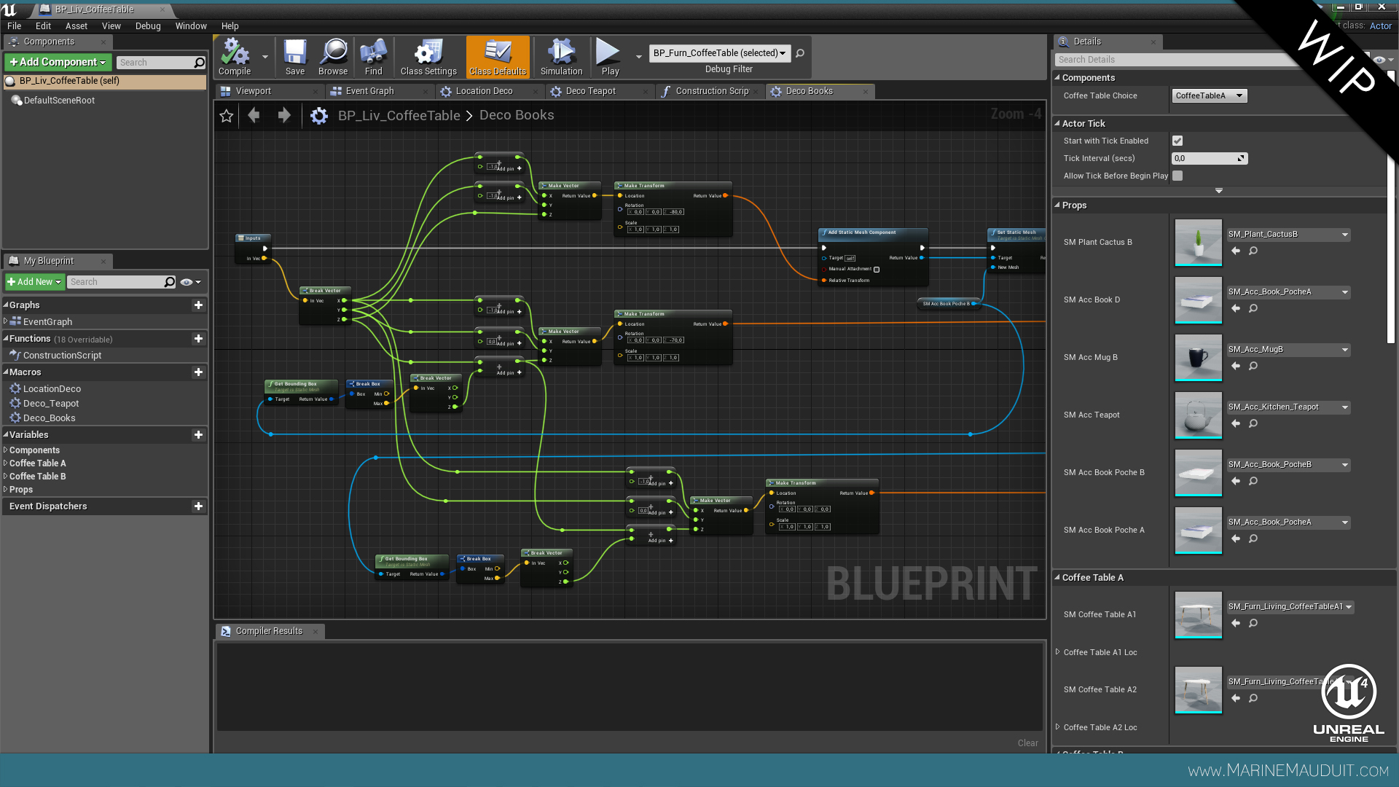The height and width of the screenshot is (787, 1399).
Task: Browse to SM_Acc_Kitchen_Teapot with magnifier icon
Action: 1253,423
